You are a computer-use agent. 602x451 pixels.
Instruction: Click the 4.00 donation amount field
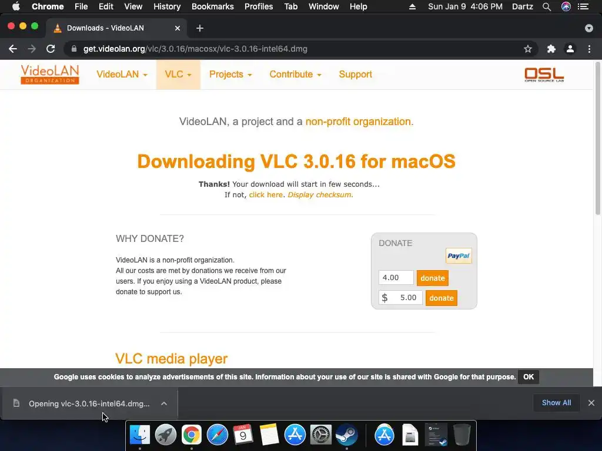[396, 278]
